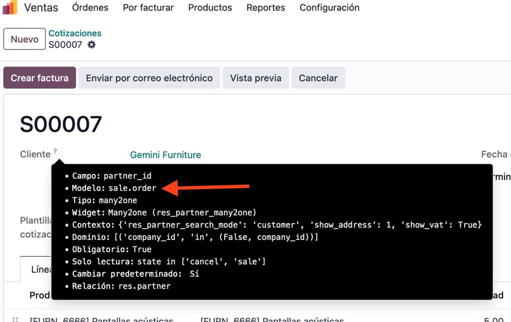Open the Gemini Furniture customer link

[x=166, y=155]
